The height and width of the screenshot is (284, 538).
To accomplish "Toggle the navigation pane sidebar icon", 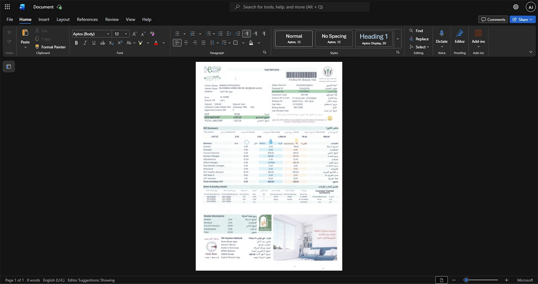I will pyautogui.click(x=9, y=67).
